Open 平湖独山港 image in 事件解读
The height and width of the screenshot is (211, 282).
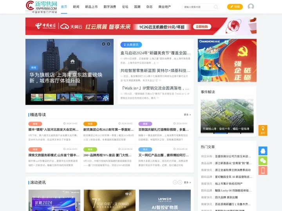click(227, 116)
